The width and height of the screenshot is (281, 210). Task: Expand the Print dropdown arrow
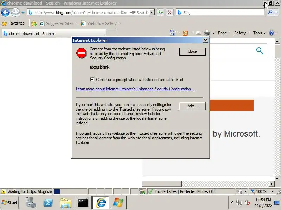[x=213, y=33]
